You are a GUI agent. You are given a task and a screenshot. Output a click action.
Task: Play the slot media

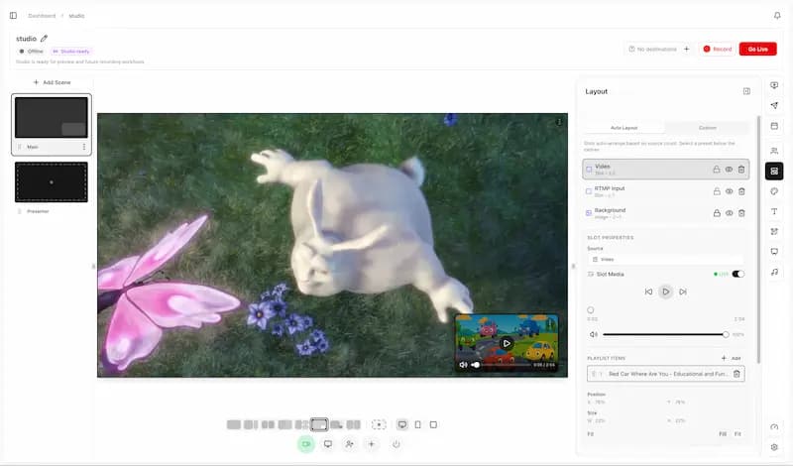[665, 291]
